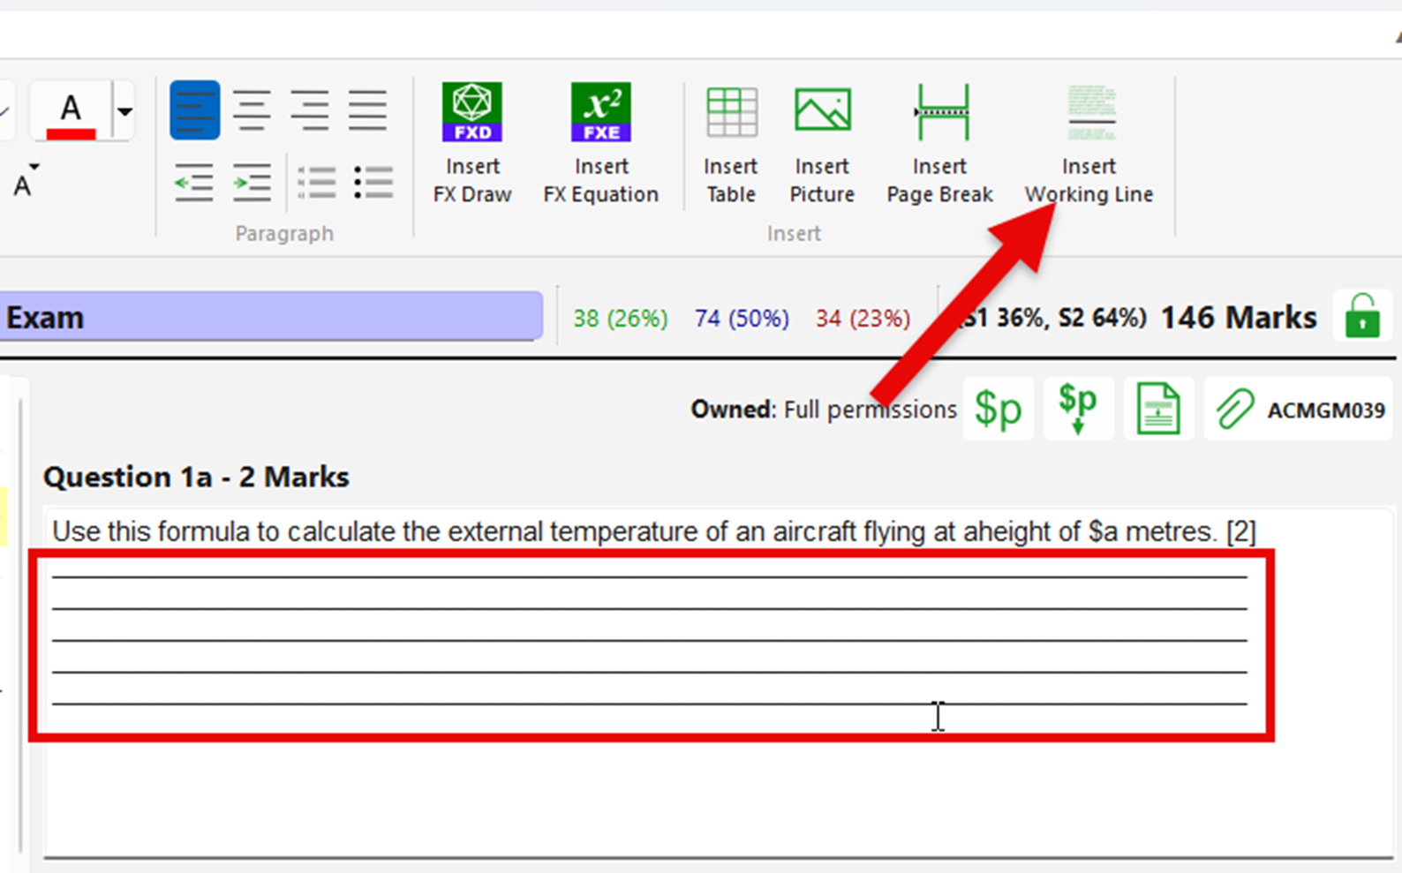Enable left text alignment
The width and height of the screenshot is (1402, 873).
194,110
